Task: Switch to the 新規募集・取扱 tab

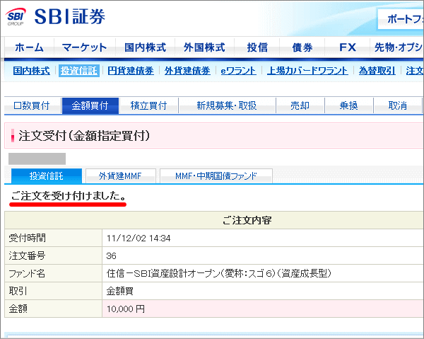Action: pos(227,105)
